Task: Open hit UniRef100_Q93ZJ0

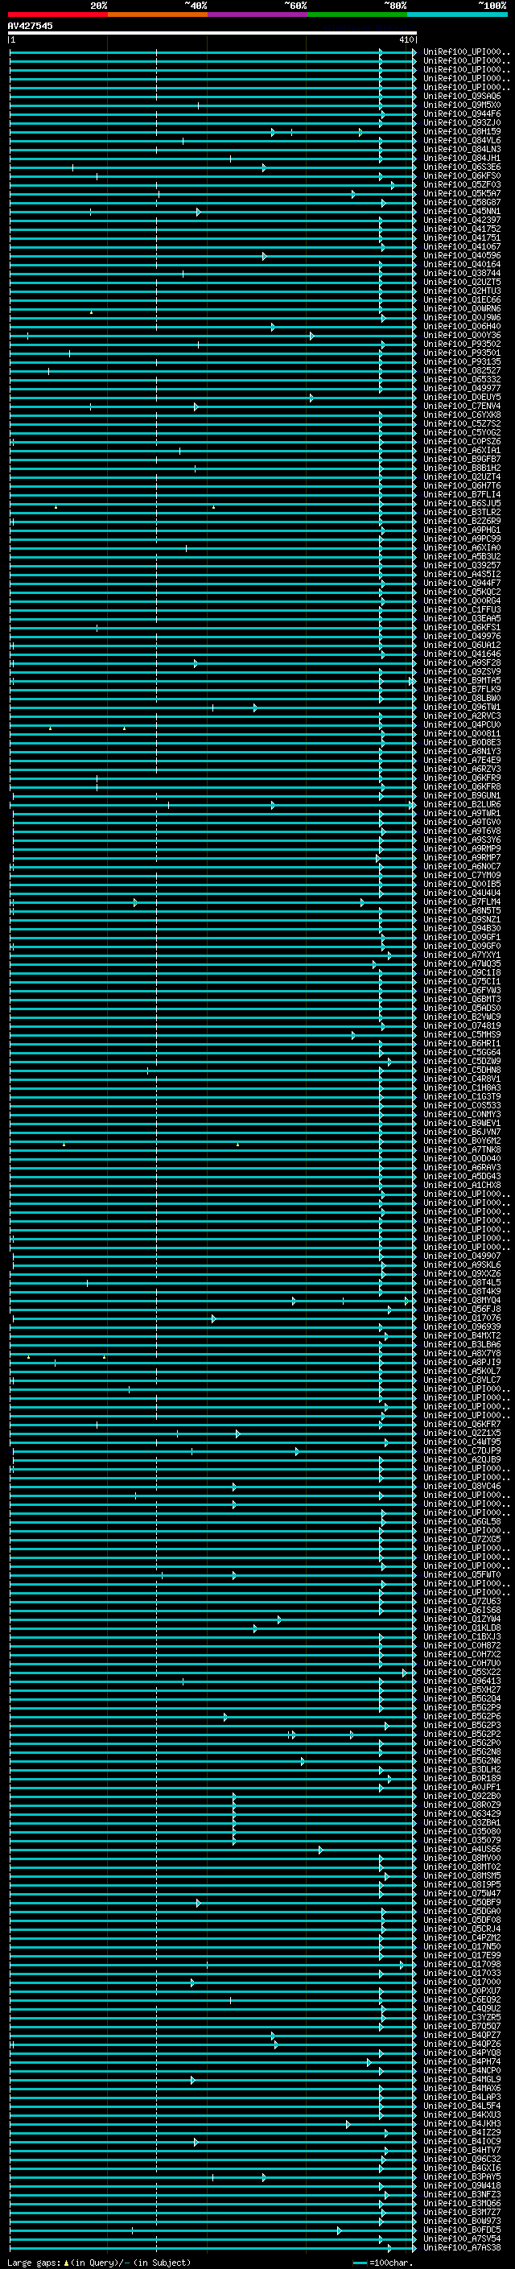Action: 462,122
